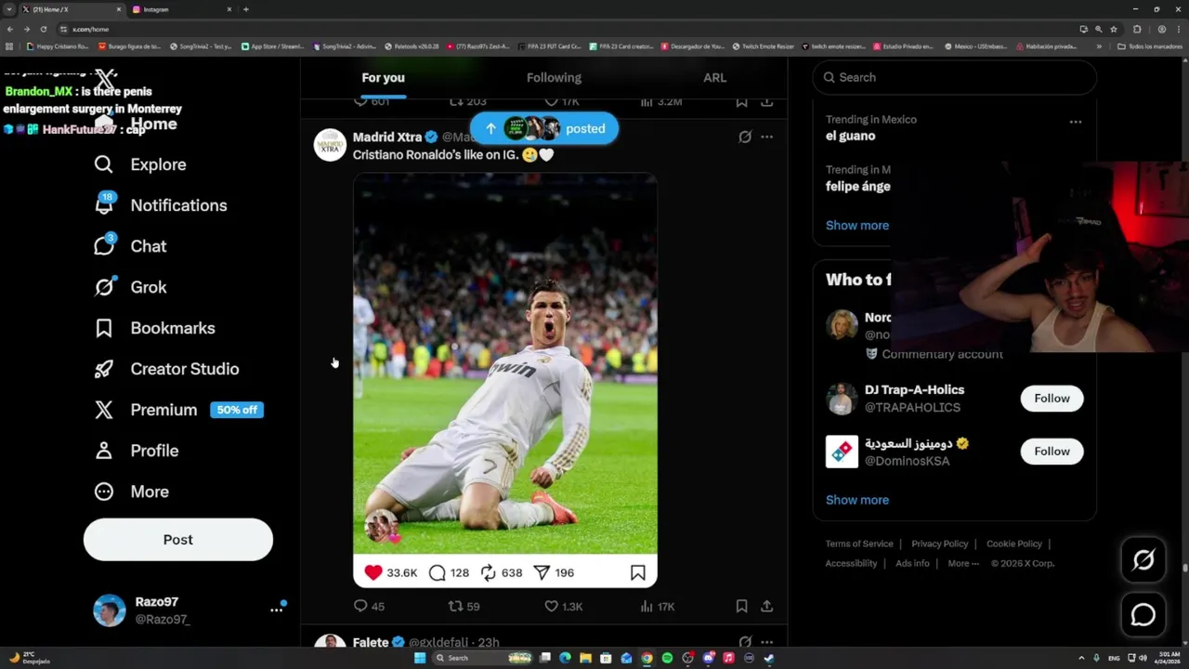Image resolution: width=1189 pixels, height=669 pixels.
Task: Open Grok in the sidebar
Action: tap(130, 287)
